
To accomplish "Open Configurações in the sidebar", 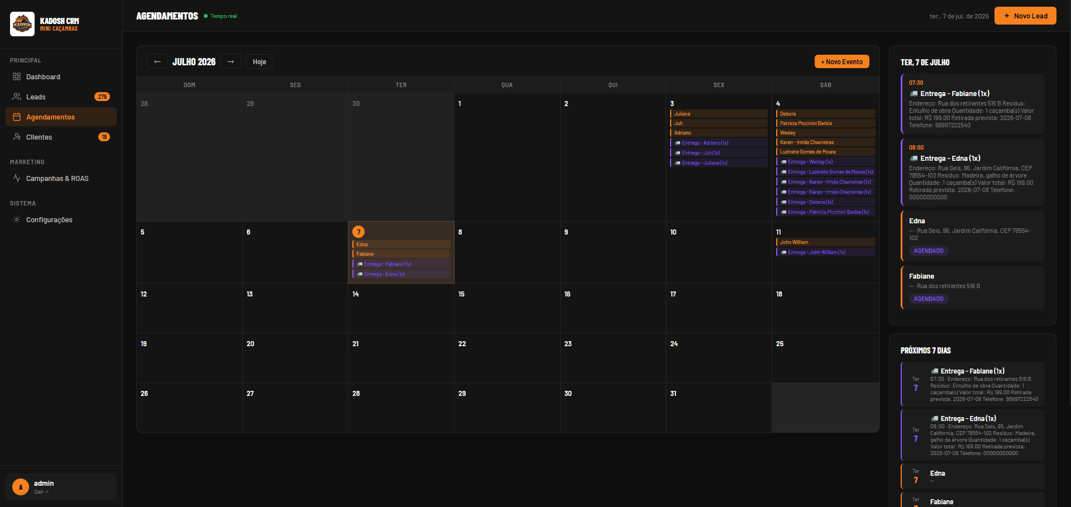I will pos(61,219).
